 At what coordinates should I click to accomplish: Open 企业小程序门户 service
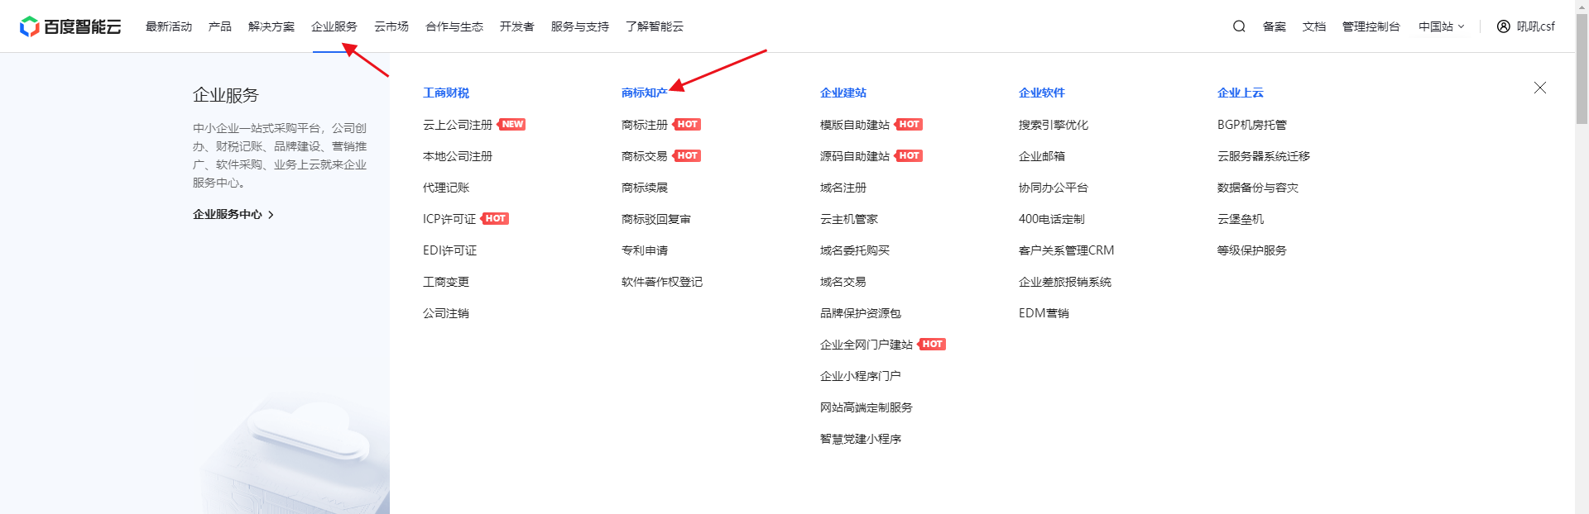click(861, 376)
